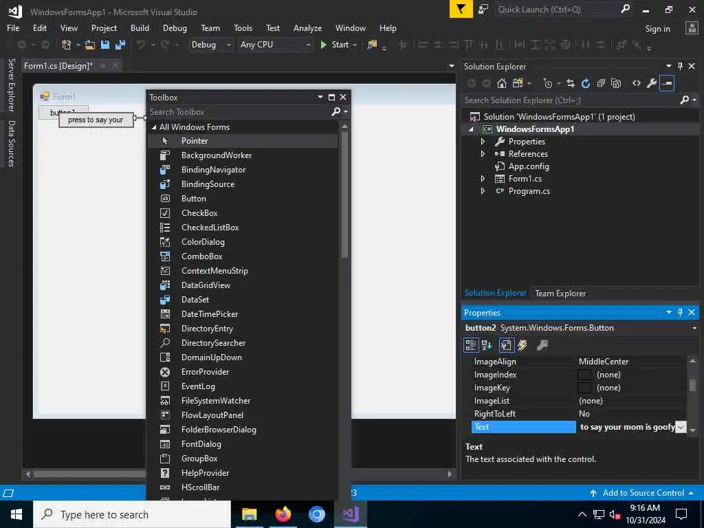Screen dimensions: 704x528
Task: Open Firefox from the taskbar
Action: [x=283, y=514]
